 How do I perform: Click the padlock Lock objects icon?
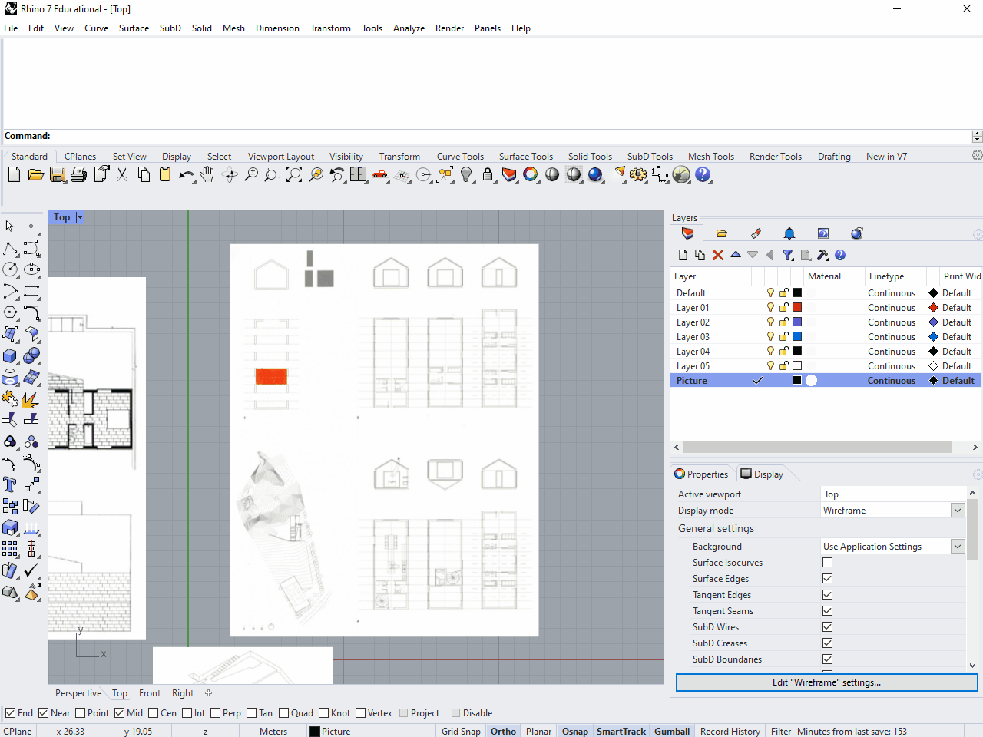488,175
